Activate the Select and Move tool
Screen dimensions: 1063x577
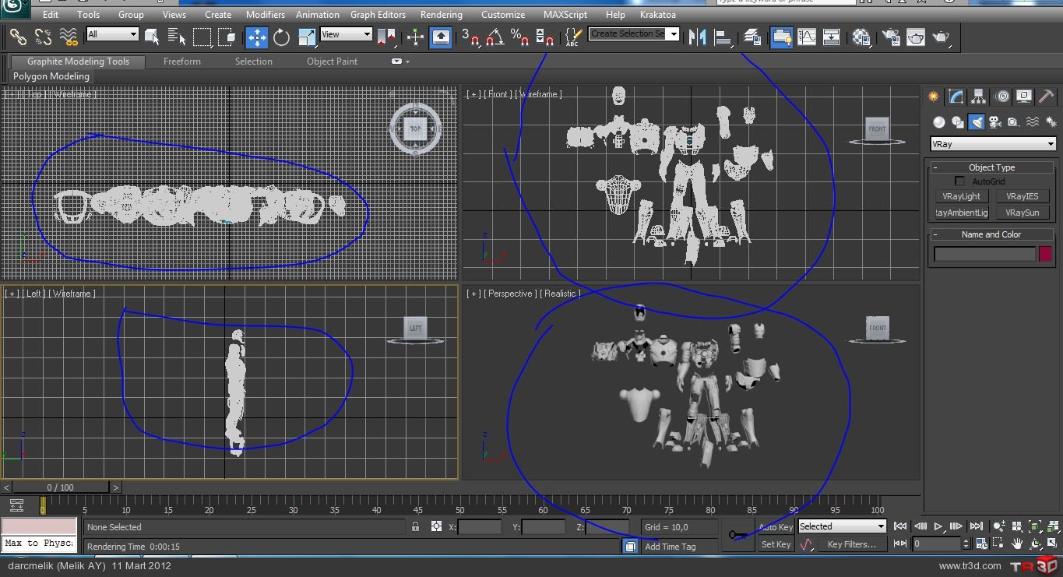pos(256,37)
